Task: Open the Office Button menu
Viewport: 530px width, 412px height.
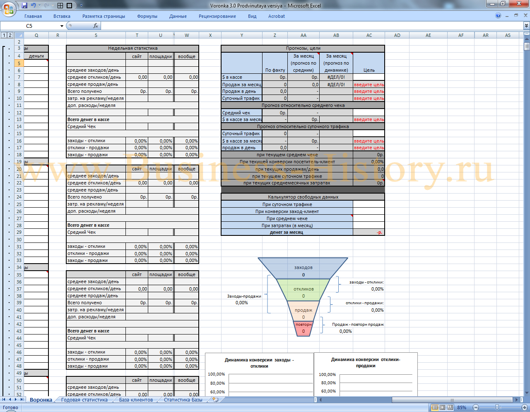Action: tap(8, 8)
